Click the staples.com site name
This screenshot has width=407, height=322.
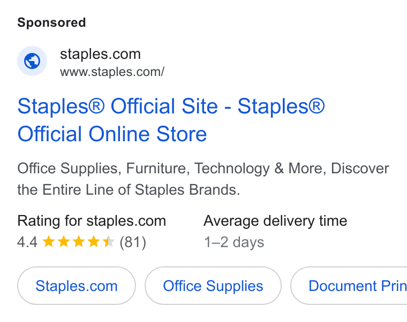click(100, 54)
